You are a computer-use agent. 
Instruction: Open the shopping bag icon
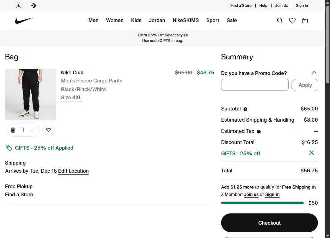point(305,21)
